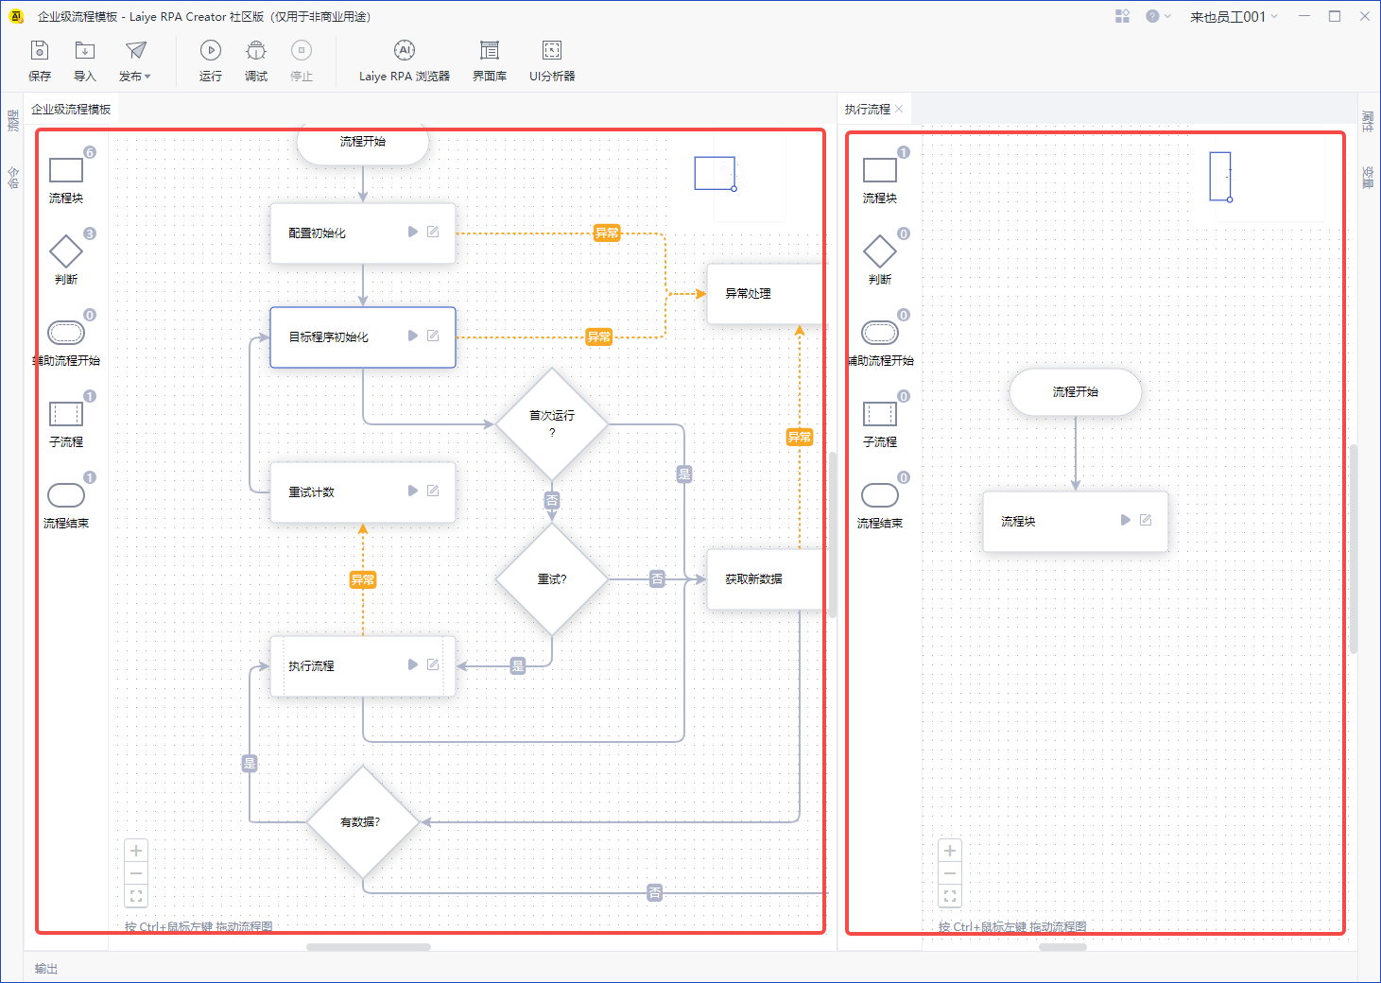Click the 发布 (Publish) toolbar icon
The image size is (1381, 983).
(x=135, y=51)
